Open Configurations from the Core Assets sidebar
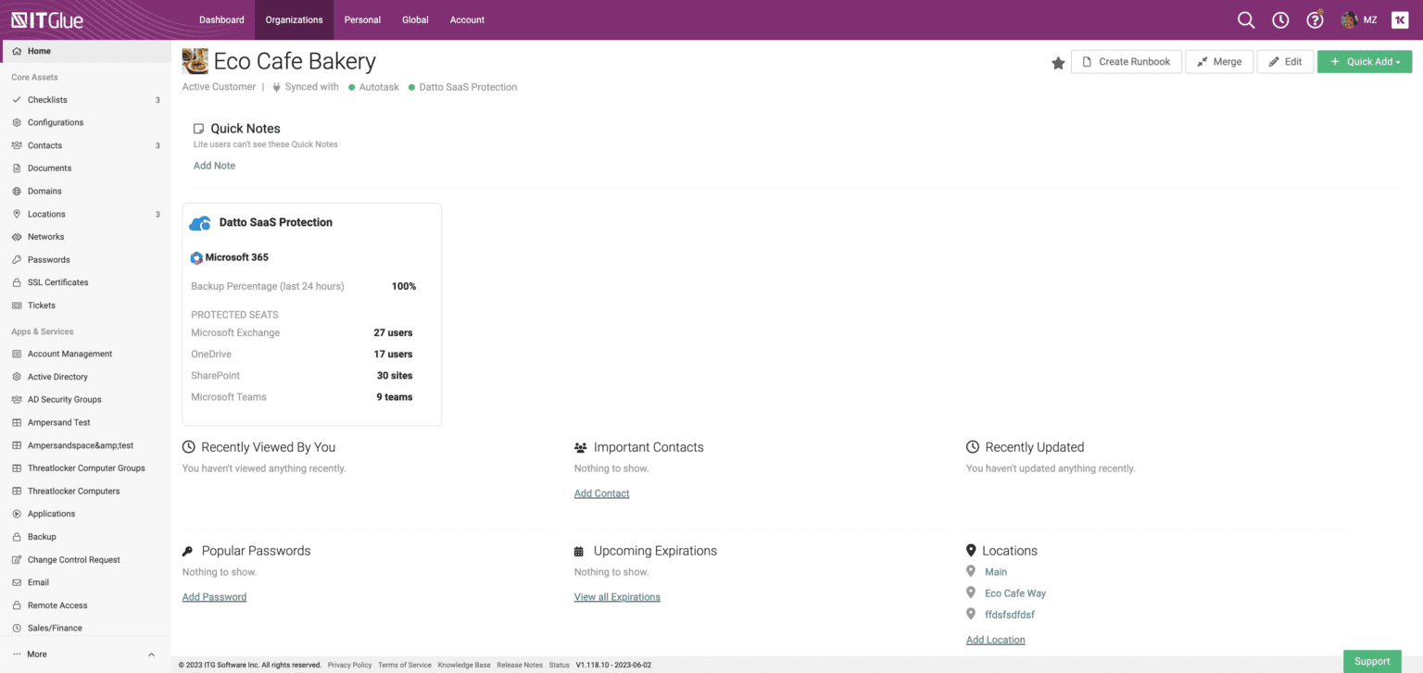 click(x=54, y=122)
